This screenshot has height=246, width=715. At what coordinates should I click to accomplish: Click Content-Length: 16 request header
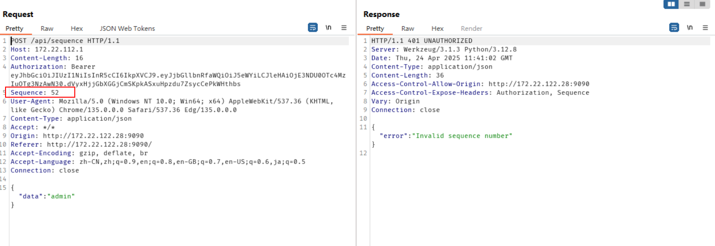pyautogui.click(x=47, y=58)
